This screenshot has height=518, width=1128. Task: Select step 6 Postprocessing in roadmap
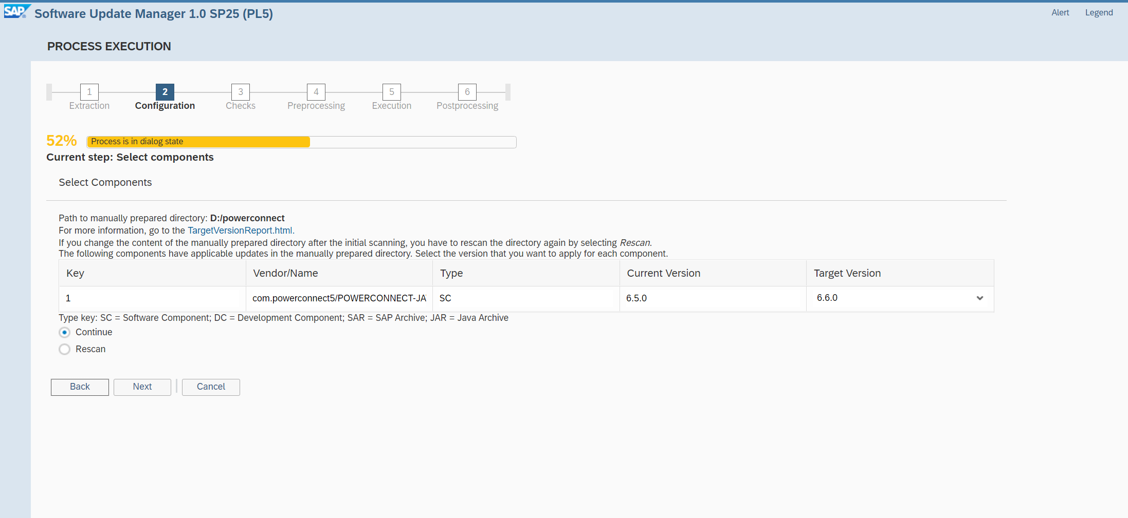pos(467,92)
